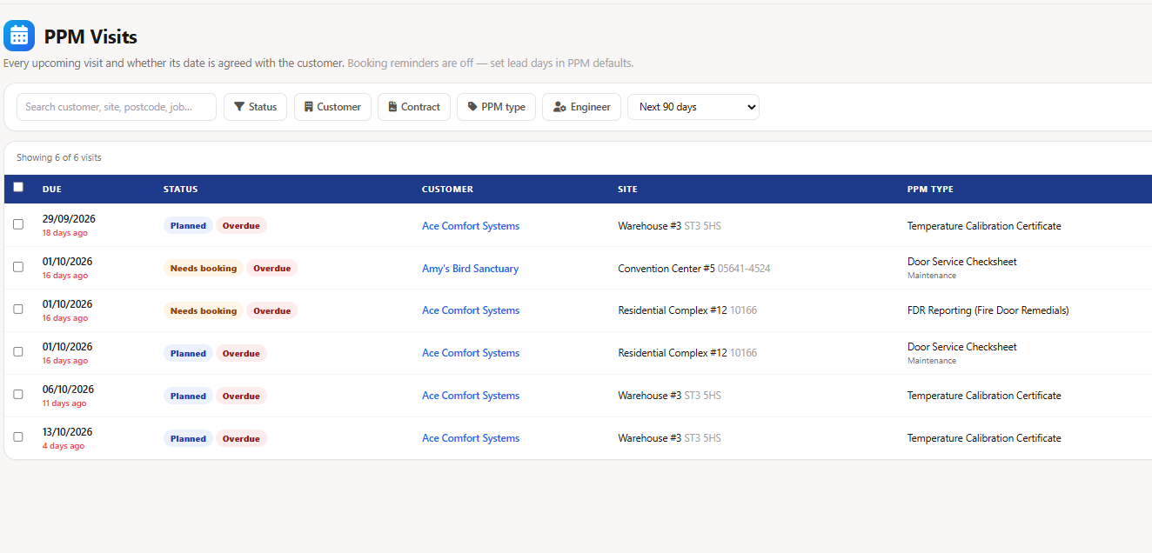1152x553 pixels.
Task: Open Ace Comfort Systems link on Planned 01/10/2026 row
Action: pos(471,353)
